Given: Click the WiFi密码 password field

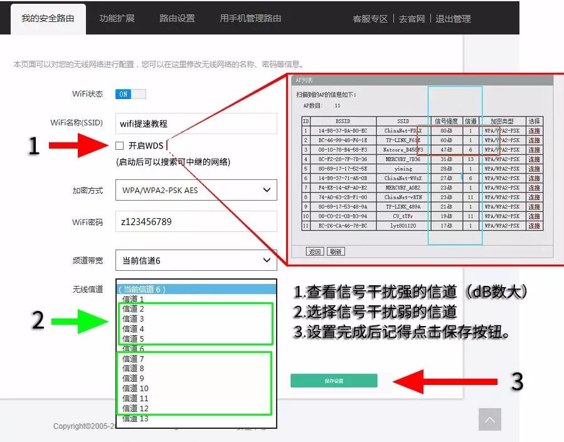Looking at the screenshot, I should (196, 222).
